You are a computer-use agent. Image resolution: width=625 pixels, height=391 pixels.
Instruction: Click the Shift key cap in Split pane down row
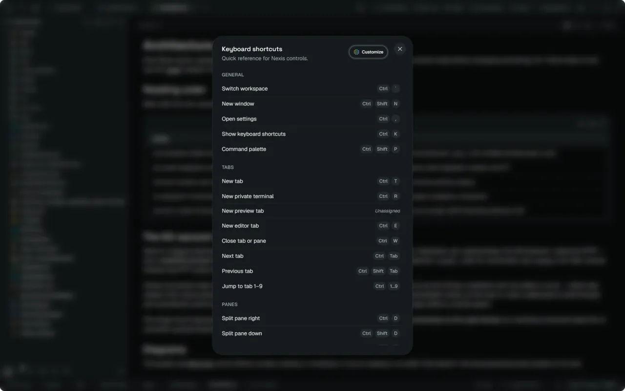click(x=382, y=333)
